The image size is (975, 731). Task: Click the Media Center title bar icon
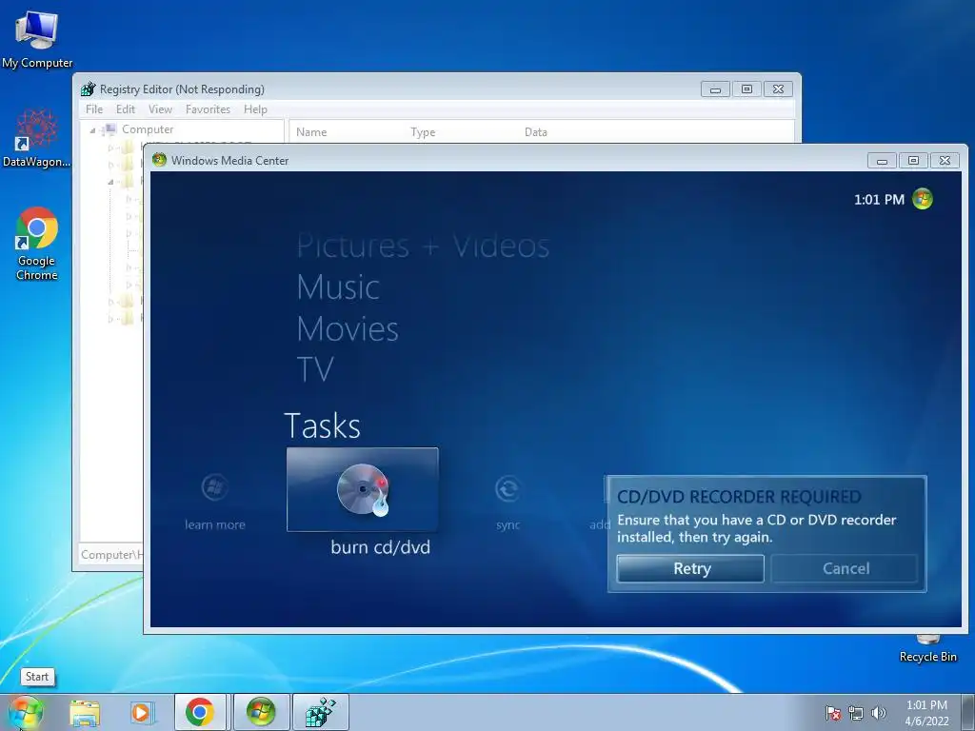pyautogui.click(x=159, y=160)
